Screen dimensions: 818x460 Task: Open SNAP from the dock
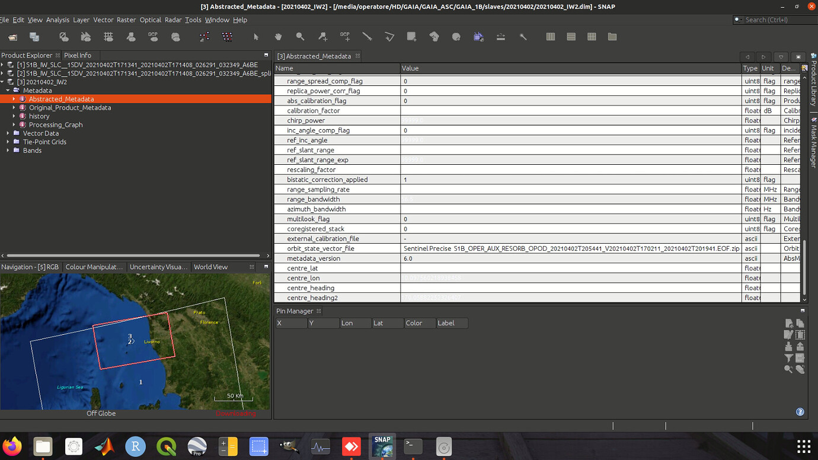click(x=382, y=446)
